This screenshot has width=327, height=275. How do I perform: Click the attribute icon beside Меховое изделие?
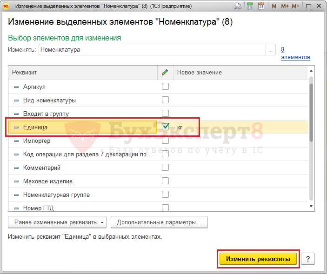tap(16, 181)
